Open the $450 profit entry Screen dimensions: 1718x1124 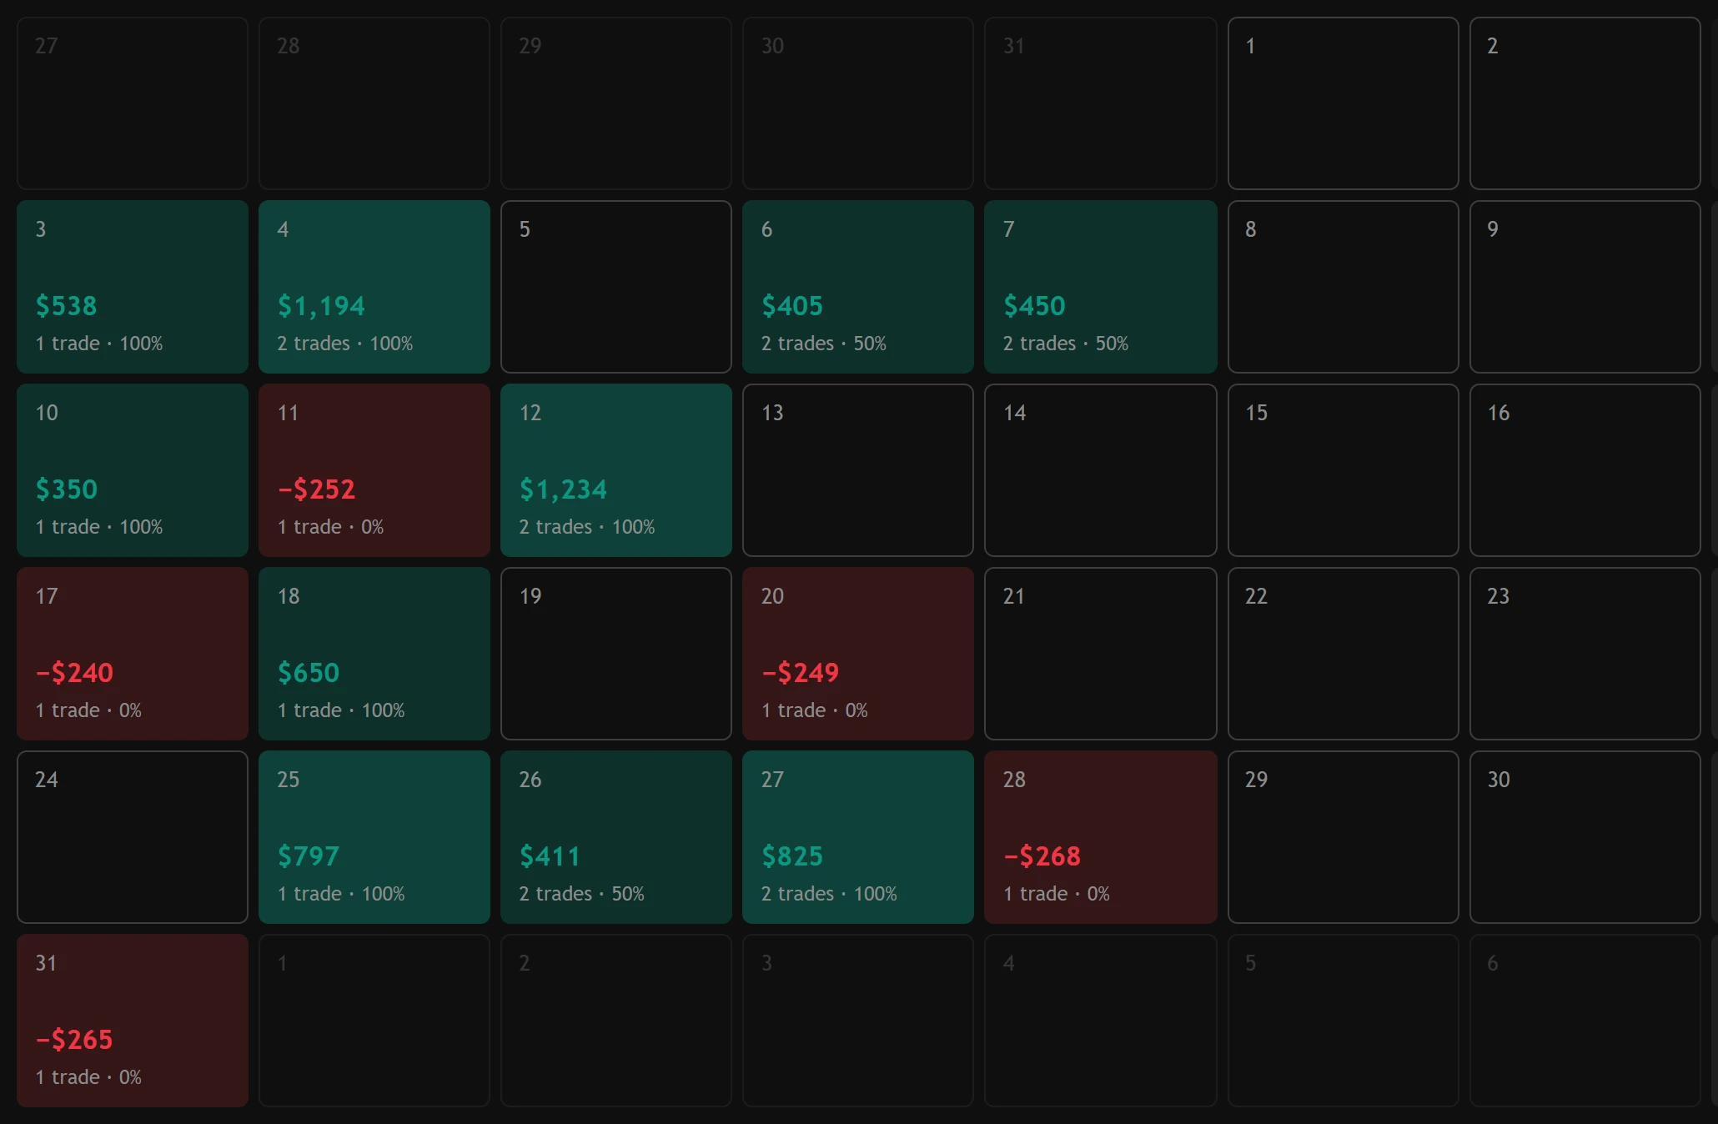(x=1034, y=306)
